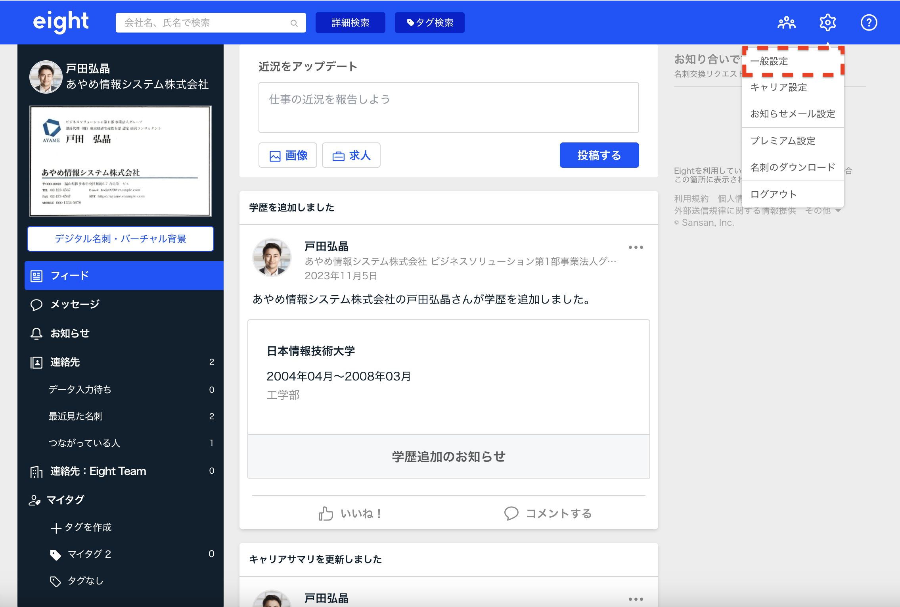Select キャリア設定 from settings menu

coord(793,87)
